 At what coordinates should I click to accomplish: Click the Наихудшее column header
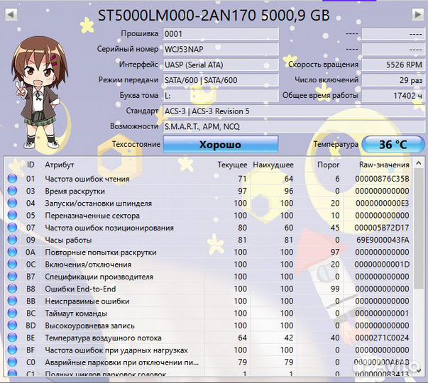coord(273,165)
